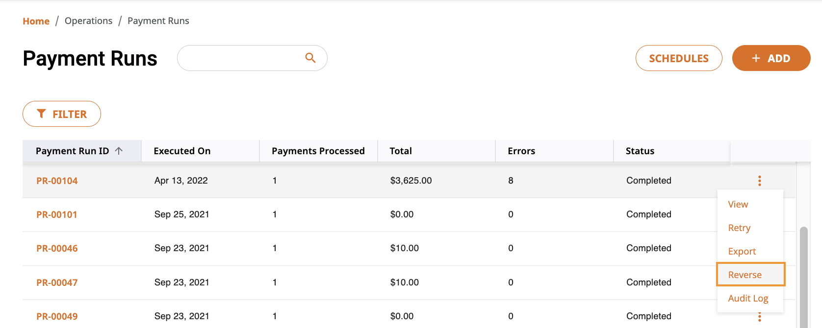The width and height of the screenshot is (822, 328).
Task: Choose Export in the context menu
Action: 742,251
